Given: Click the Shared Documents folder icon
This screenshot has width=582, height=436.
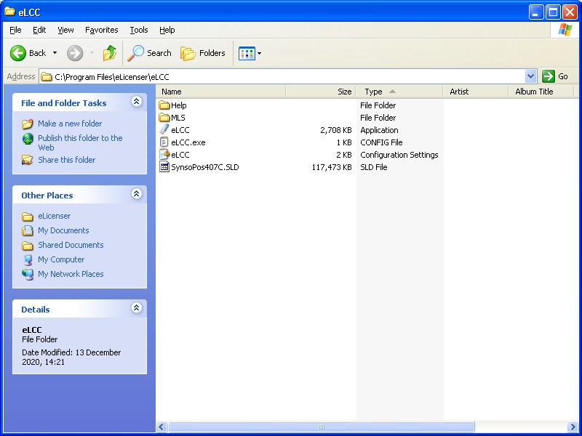Looking at the screenshot, I should pyautogui.click(x=28, y=246).
